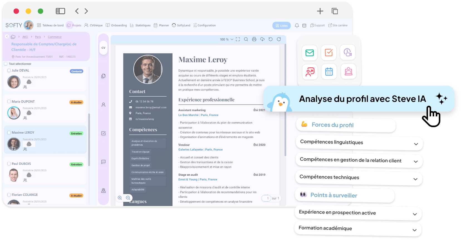
Task: Open SoftyLand menu item
Action: 181,25
